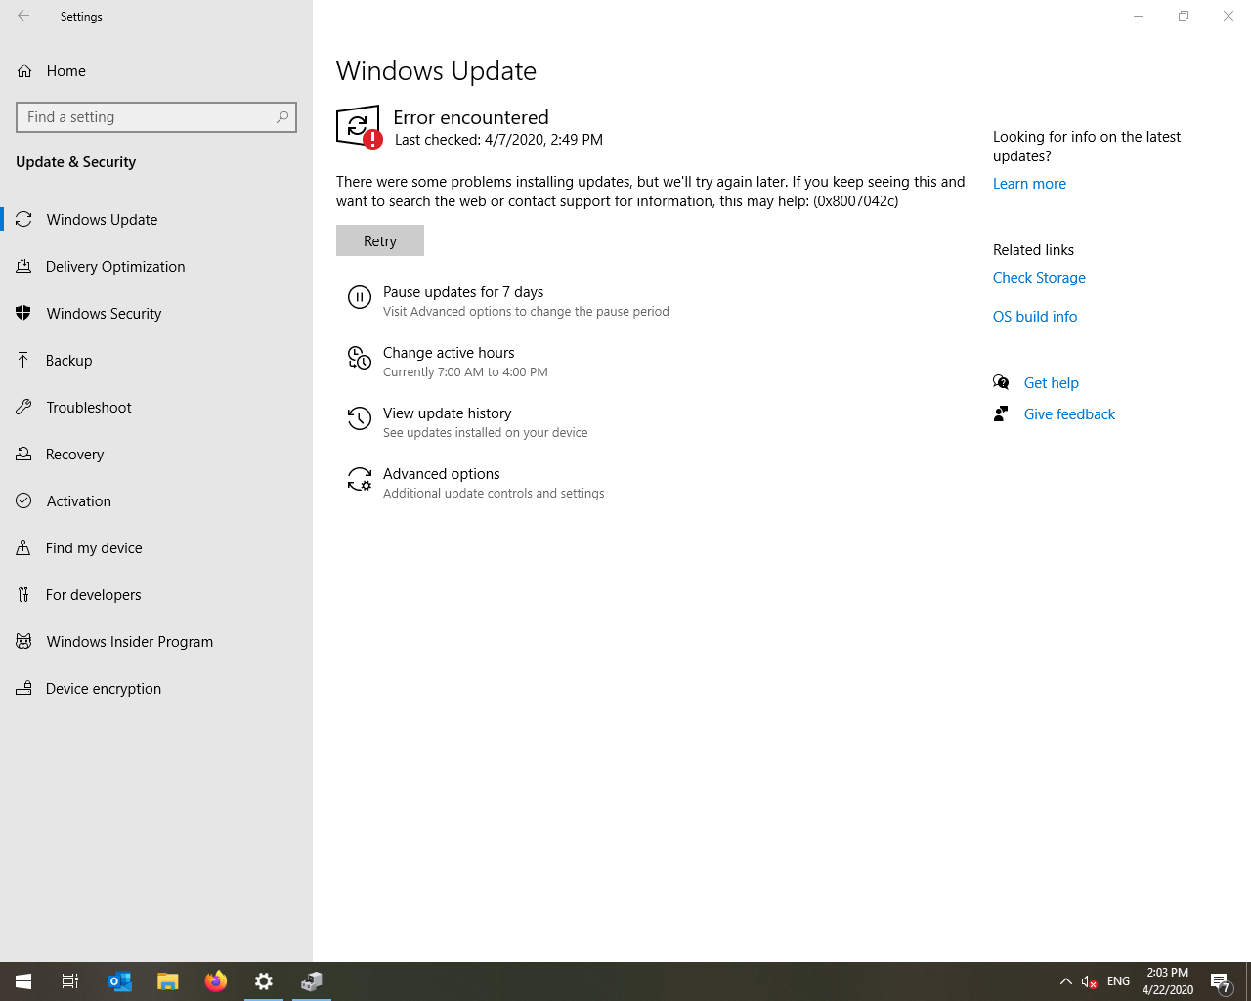Open Find my device settings
The height and width of the screenshot is (1001, 1251).
tap(156, 547)
